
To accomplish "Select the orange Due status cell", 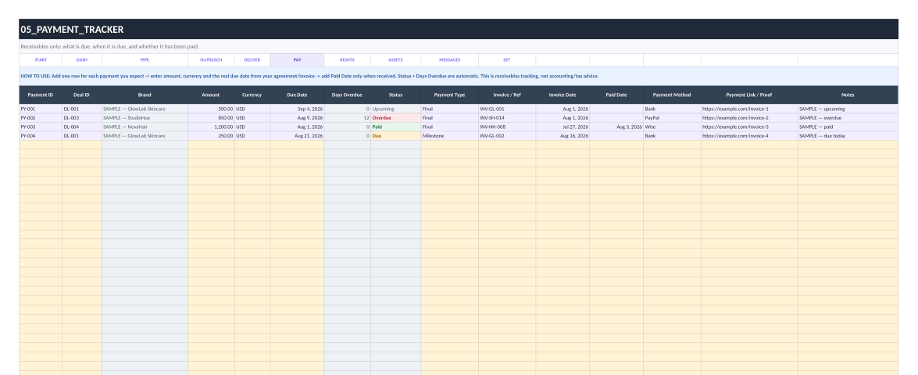I will click(396, 136).
